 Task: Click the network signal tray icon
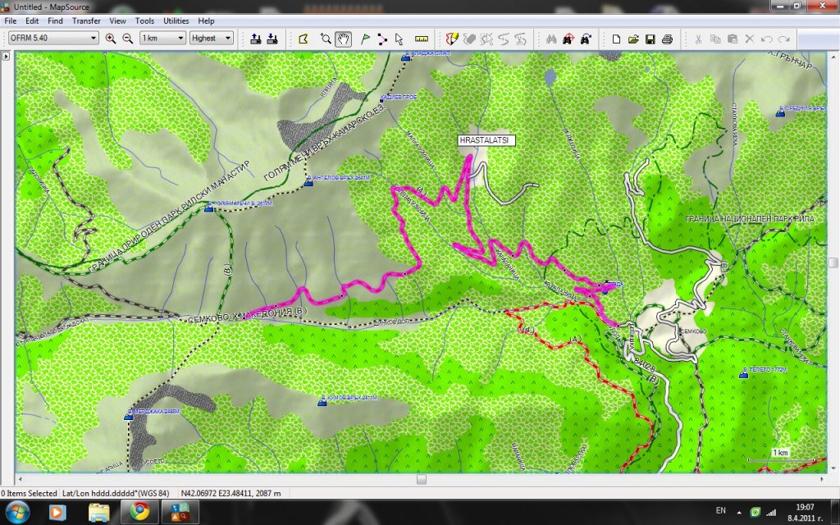[771, 512]
